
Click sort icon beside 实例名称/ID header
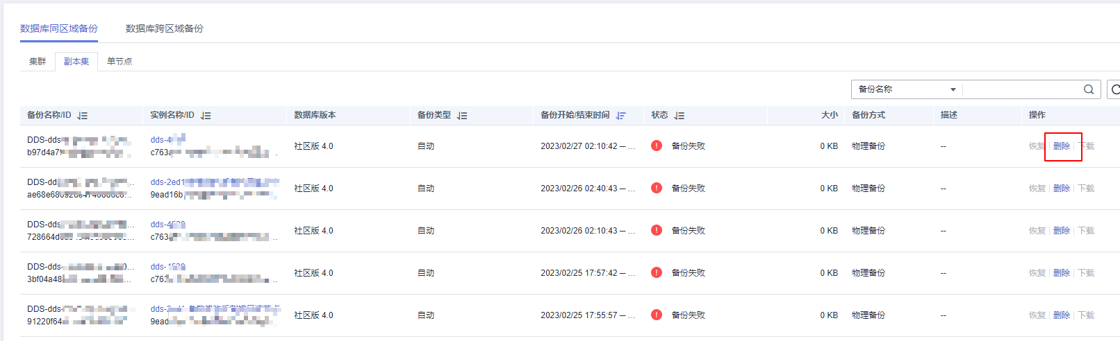tap(206, 116)
